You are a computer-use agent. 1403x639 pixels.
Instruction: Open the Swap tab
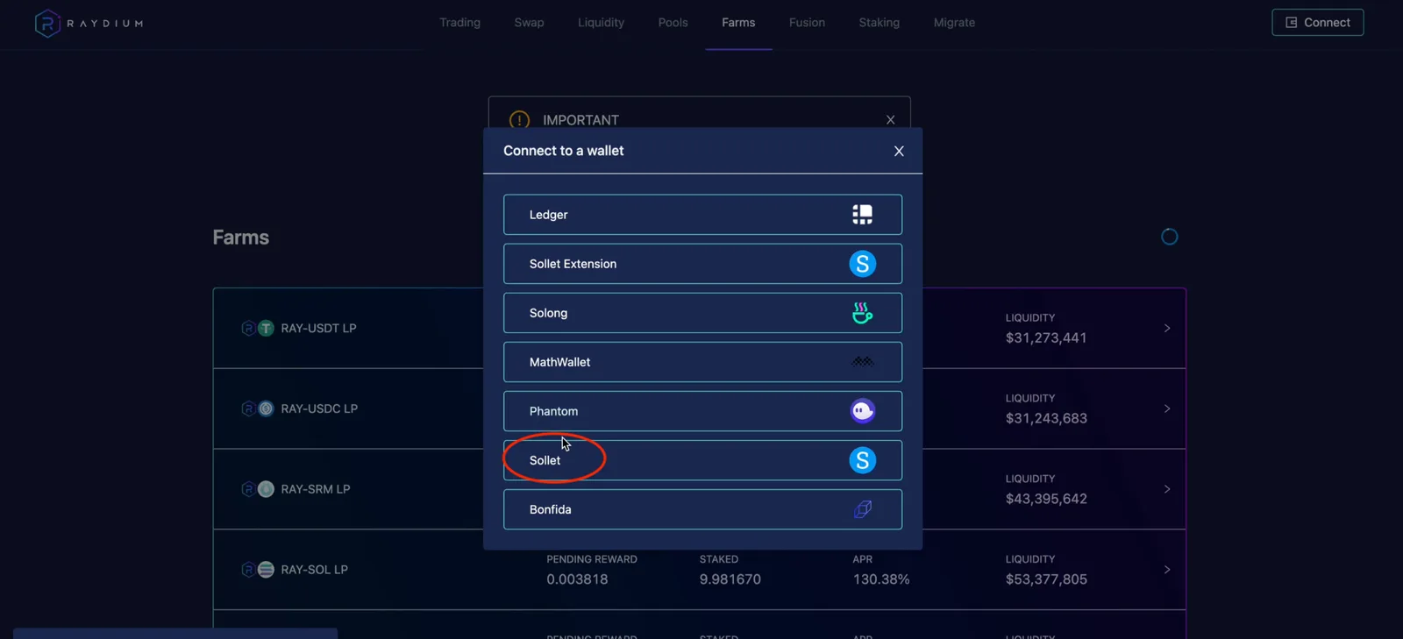tap(529, 23)
